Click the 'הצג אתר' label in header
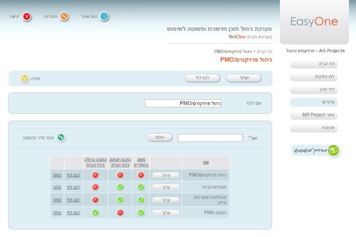 [x=89, y=17]
